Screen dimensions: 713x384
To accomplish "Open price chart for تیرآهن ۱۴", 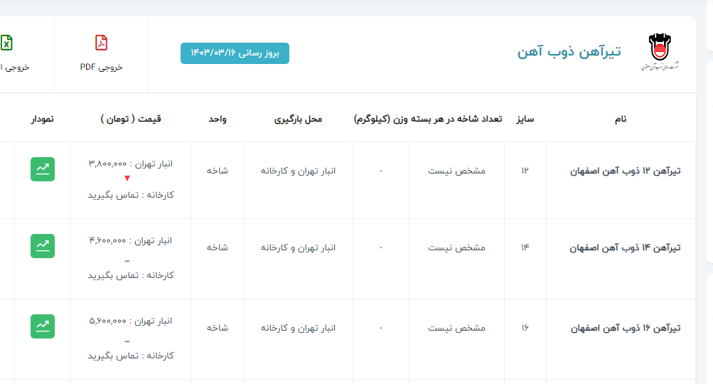I will (43, 246).
